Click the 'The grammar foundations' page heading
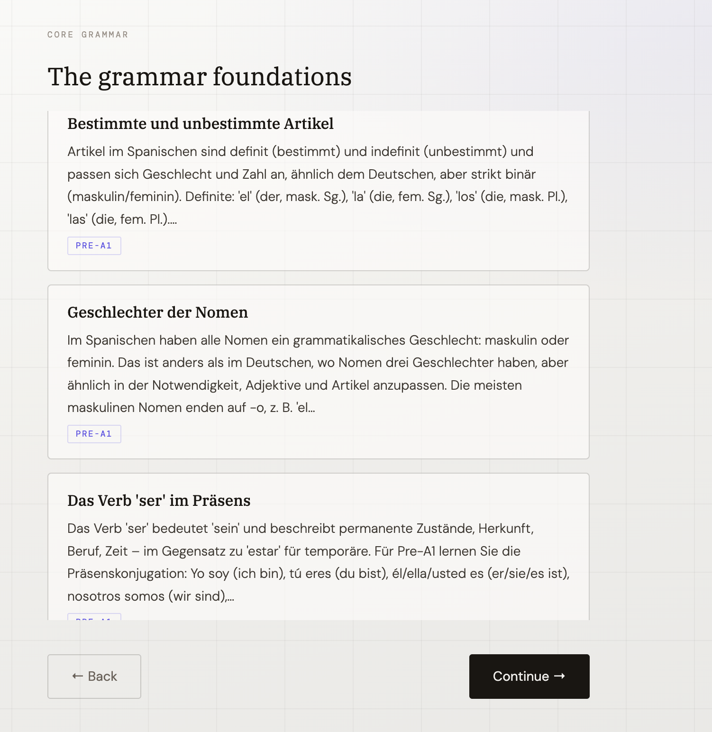 tap(199, 77)
